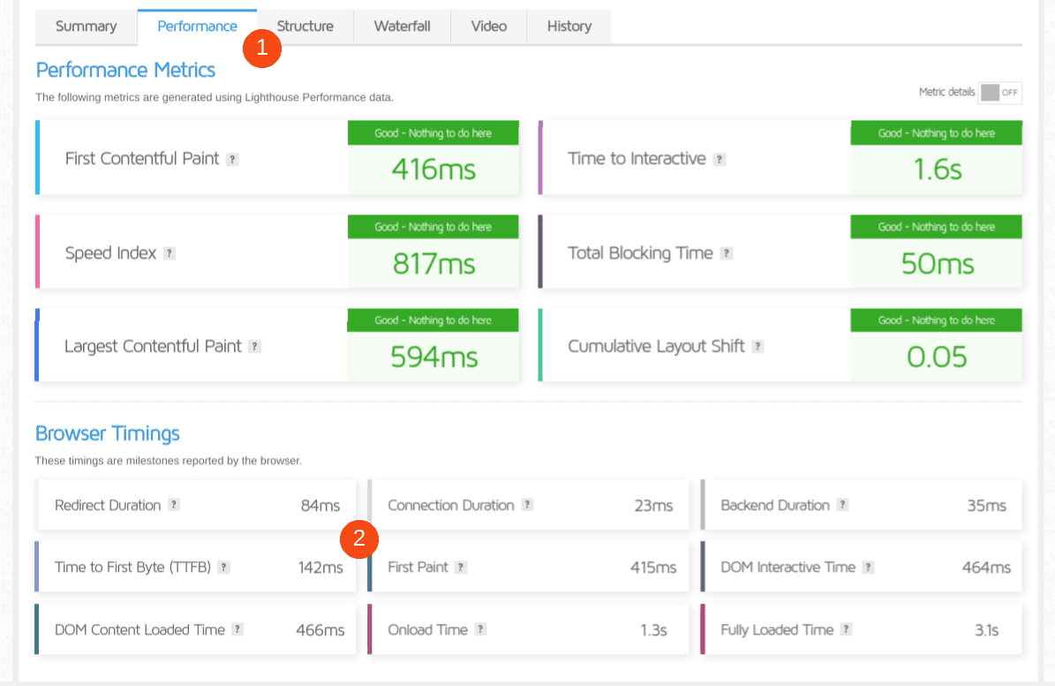This screenshot has height=686, width=1055.
Task: Switch to the Summary tab
Action: pos(86,26)
